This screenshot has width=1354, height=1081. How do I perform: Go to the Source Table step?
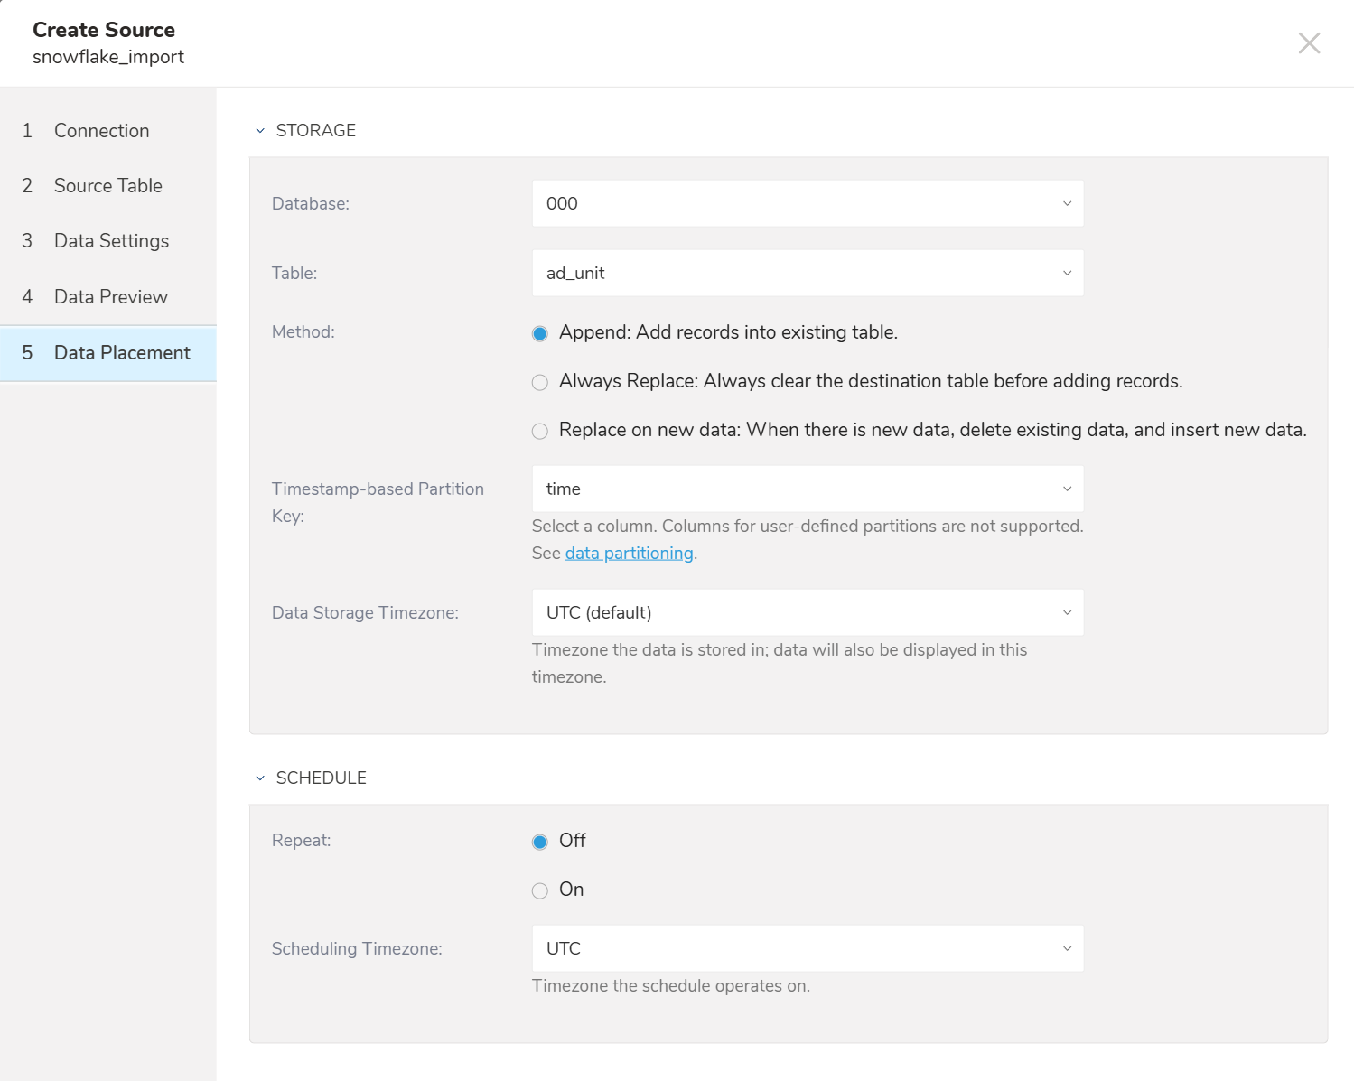[107, 186]
